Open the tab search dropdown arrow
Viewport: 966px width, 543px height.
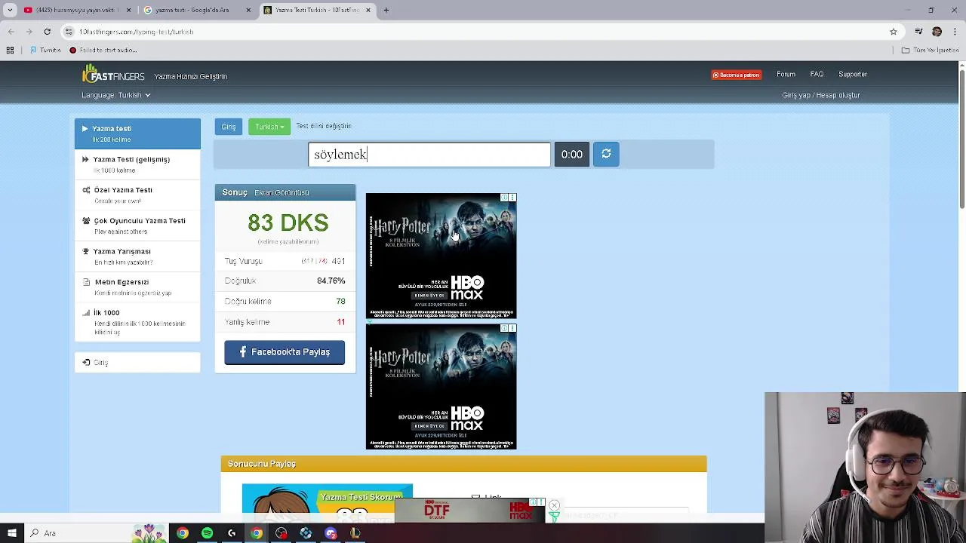point(10,10)
